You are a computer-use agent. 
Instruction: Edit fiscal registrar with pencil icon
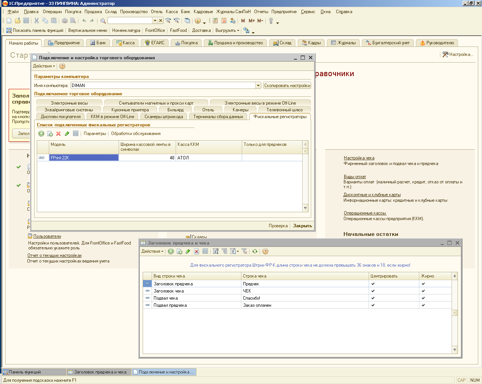(x=67, y=133)
